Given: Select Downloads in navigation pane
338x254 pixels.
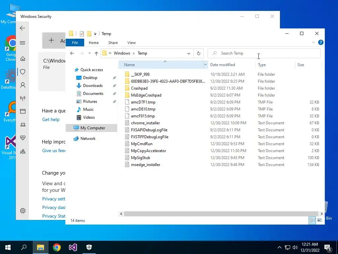Looking at the screenshot, I should tap(93, 86).
